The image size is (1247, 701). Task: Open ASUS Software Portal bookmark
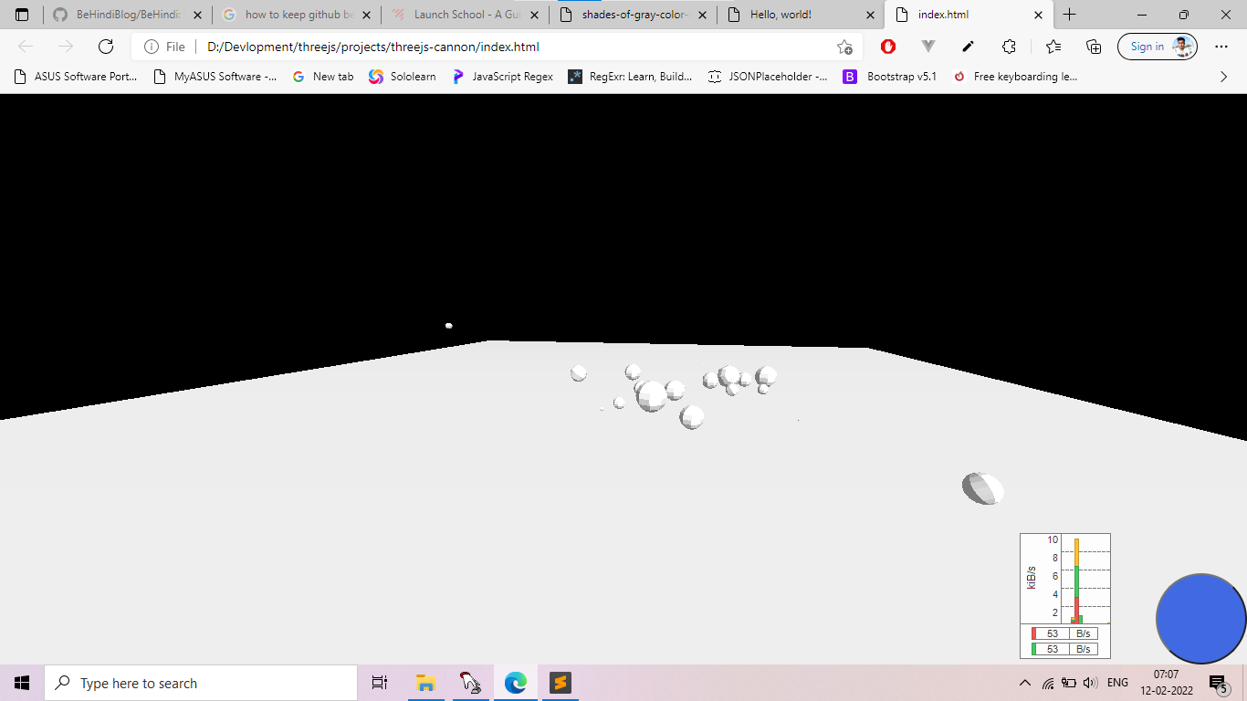coord(76,77)
